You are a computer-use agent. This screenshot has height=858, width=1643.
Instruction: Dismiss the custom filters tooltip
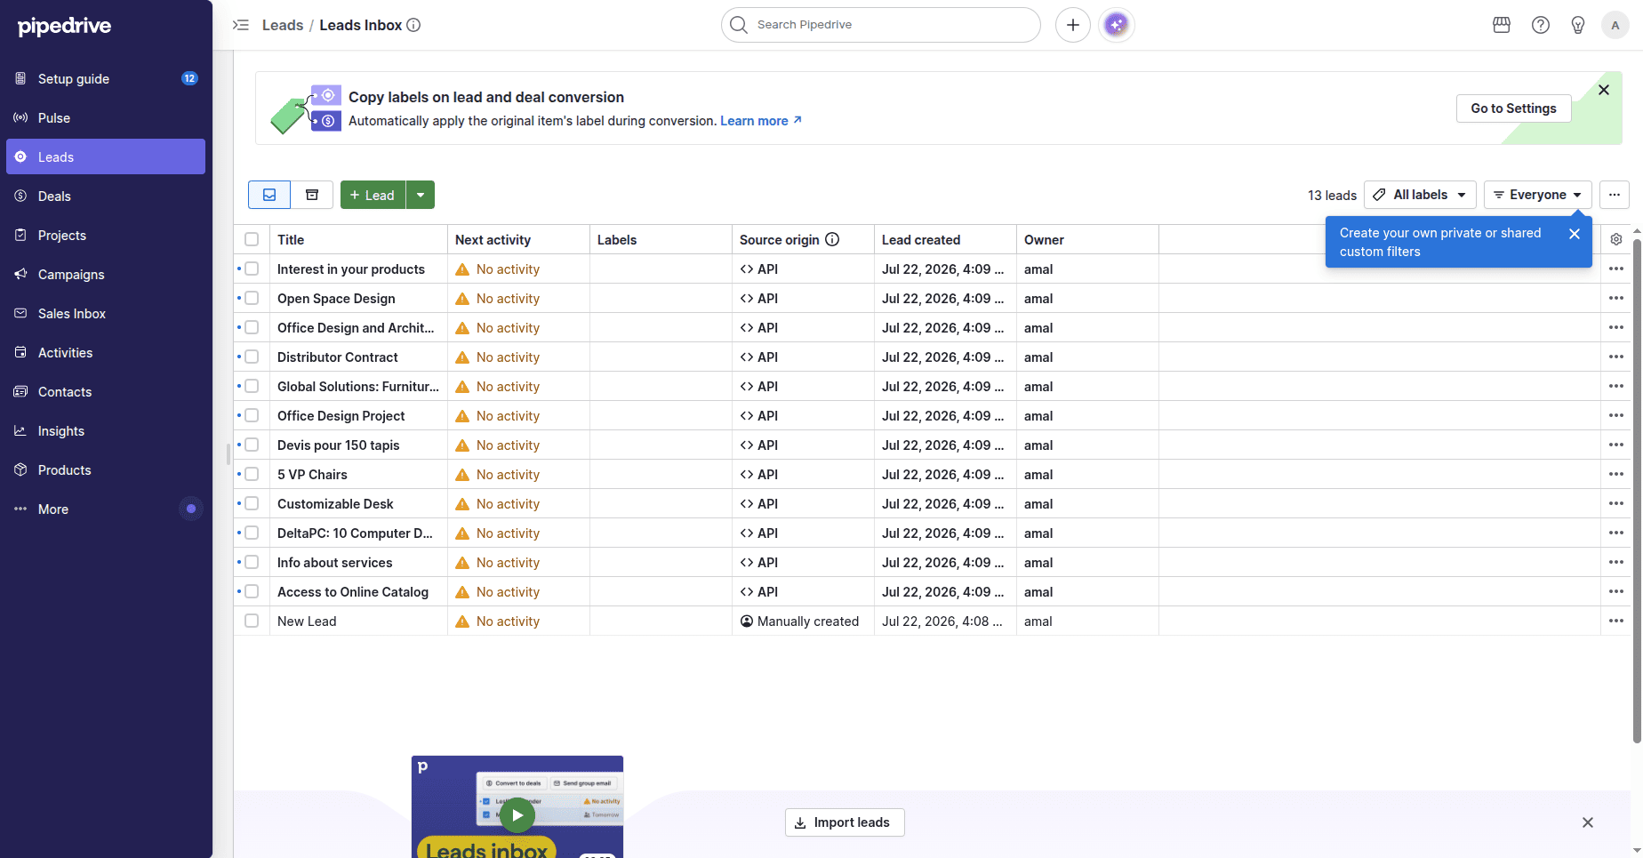pyautogui.click(x=1575, y=234)
